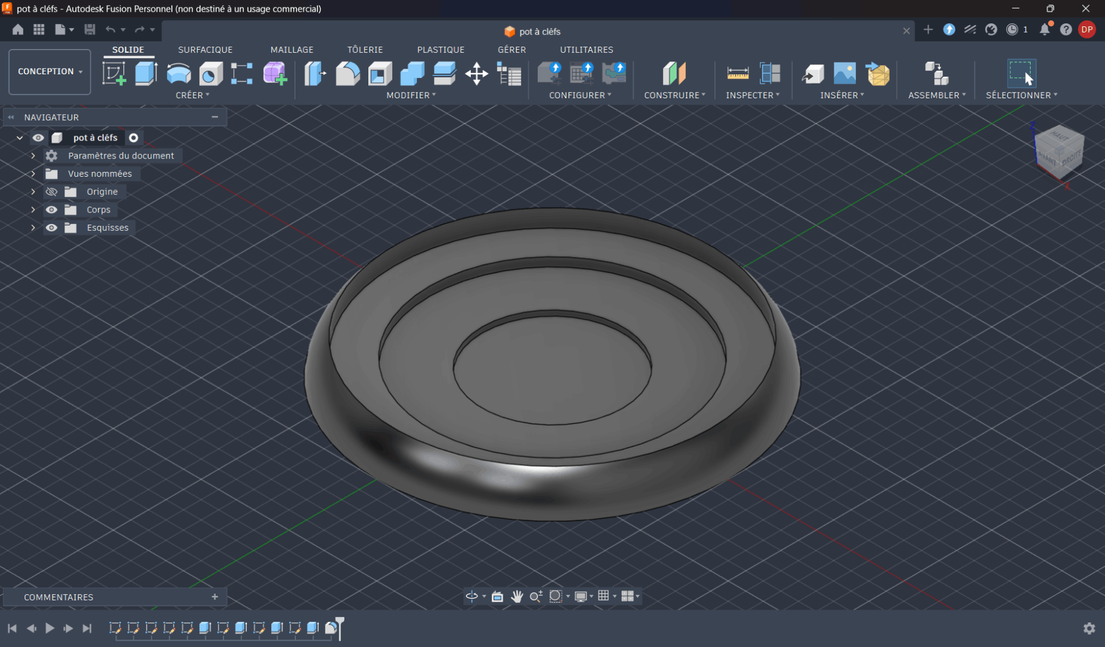Click the Insert Image canvas icon
1105x647 pixels.
(845, 74)
